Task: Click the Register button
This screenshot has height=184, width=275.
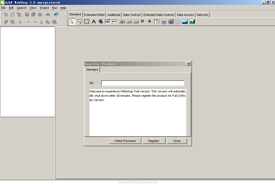Action: click(154, 141)
